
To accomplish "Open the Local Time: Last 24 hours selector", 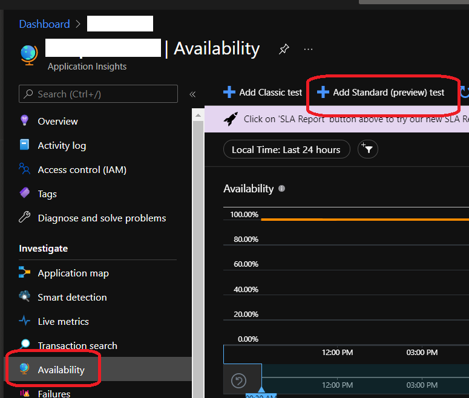I will (x=286, y=149).
